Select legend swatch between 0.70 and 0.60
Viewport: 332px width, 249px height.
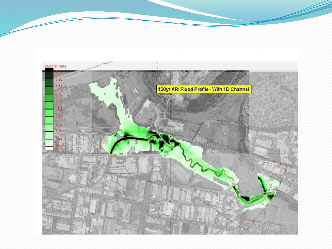(x=49, y=98)
